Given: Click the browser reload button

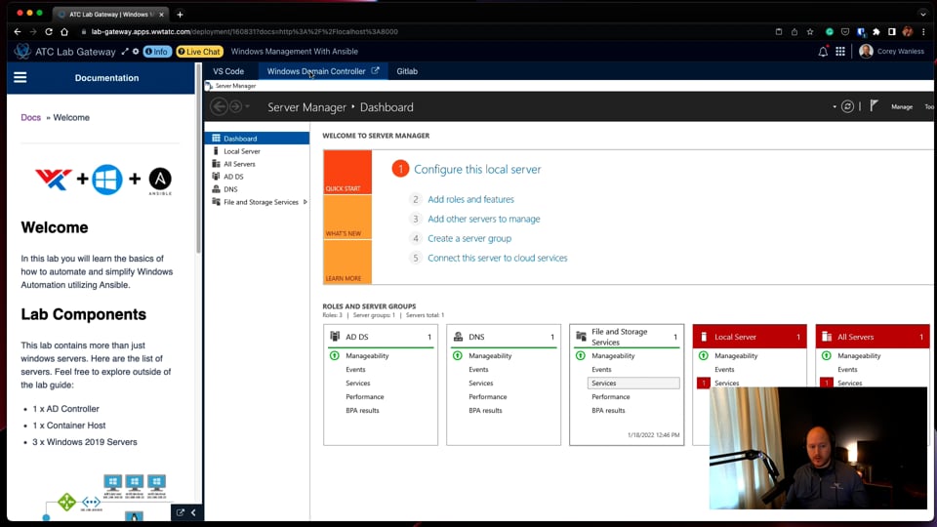Looking at the screenshot, I should (x=49, y=31).
